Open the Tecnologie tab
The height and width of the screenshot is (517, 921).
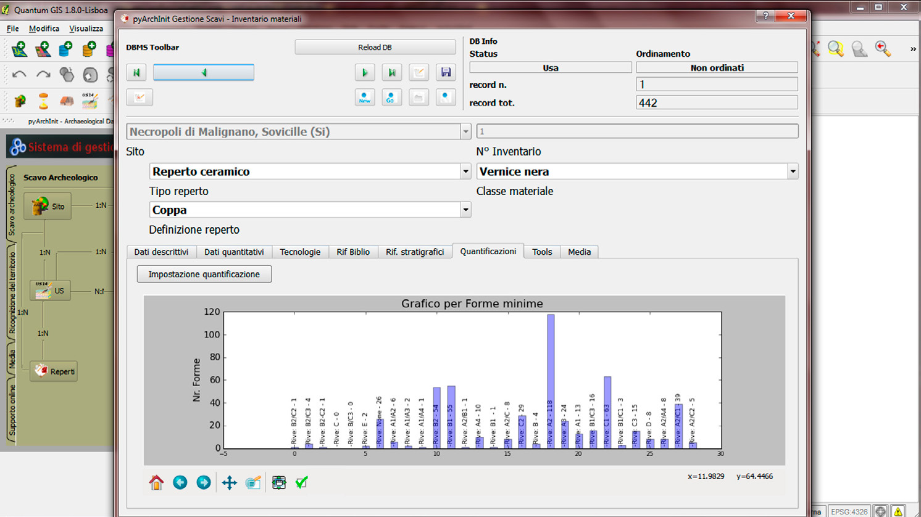pos(300,252)
